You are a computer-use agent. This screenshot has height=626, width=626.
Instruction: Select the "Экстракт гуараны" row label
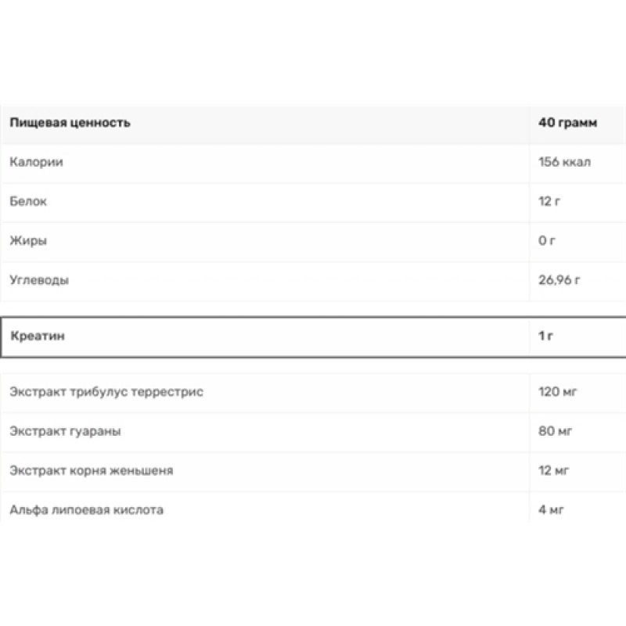click(x=66, y=431)
